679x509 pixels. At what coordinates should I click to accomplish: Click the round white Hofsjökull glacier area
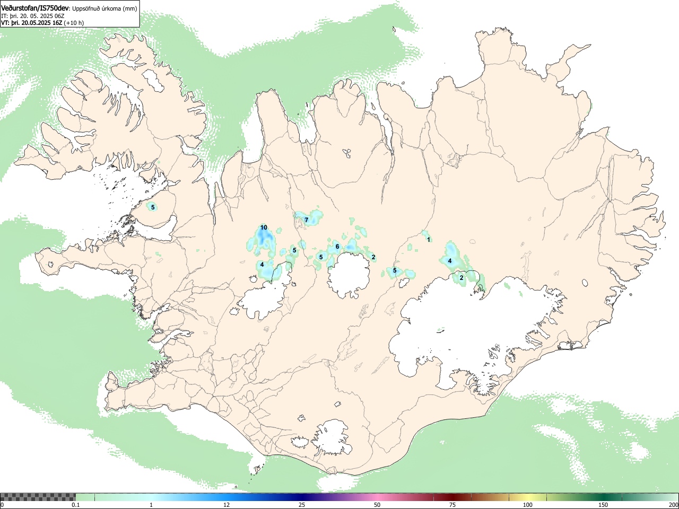349,275
